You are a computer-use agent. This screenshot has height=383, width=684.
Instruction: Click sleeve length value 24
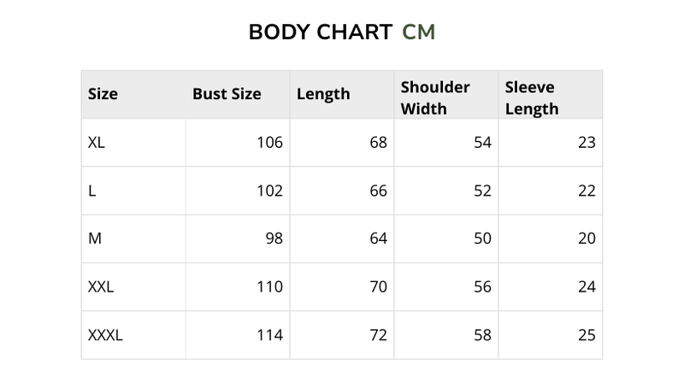587,287
